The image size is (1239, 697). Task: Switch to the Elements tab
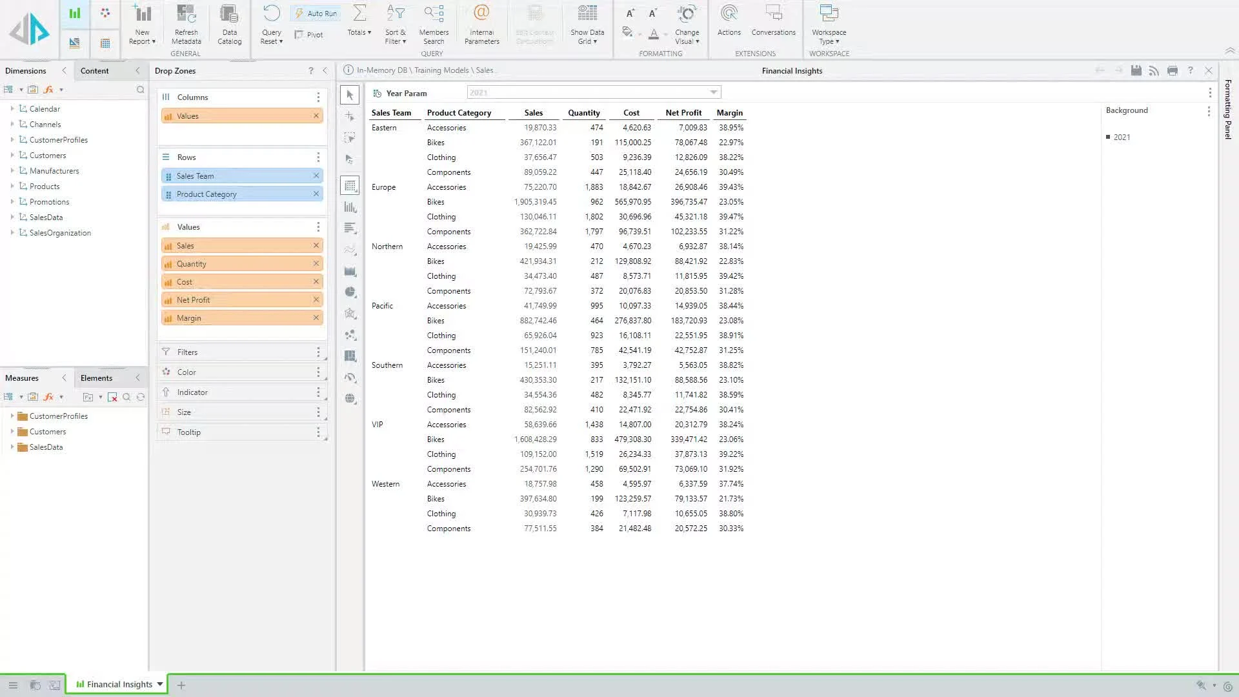coord(96,378)
